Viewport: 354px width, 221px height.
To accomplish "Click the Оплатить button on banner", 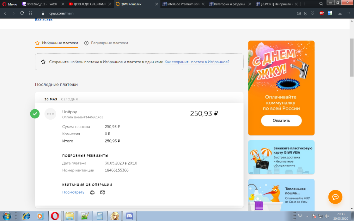I will click(x=281, y=121).
